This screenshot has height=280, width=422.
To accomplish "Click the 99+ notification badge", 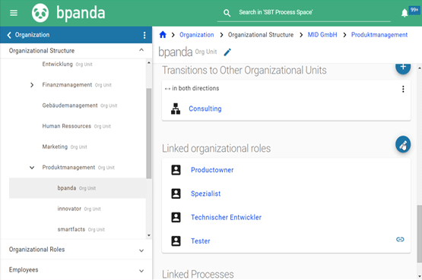I will pyautogui.click(x=414, y=10).
